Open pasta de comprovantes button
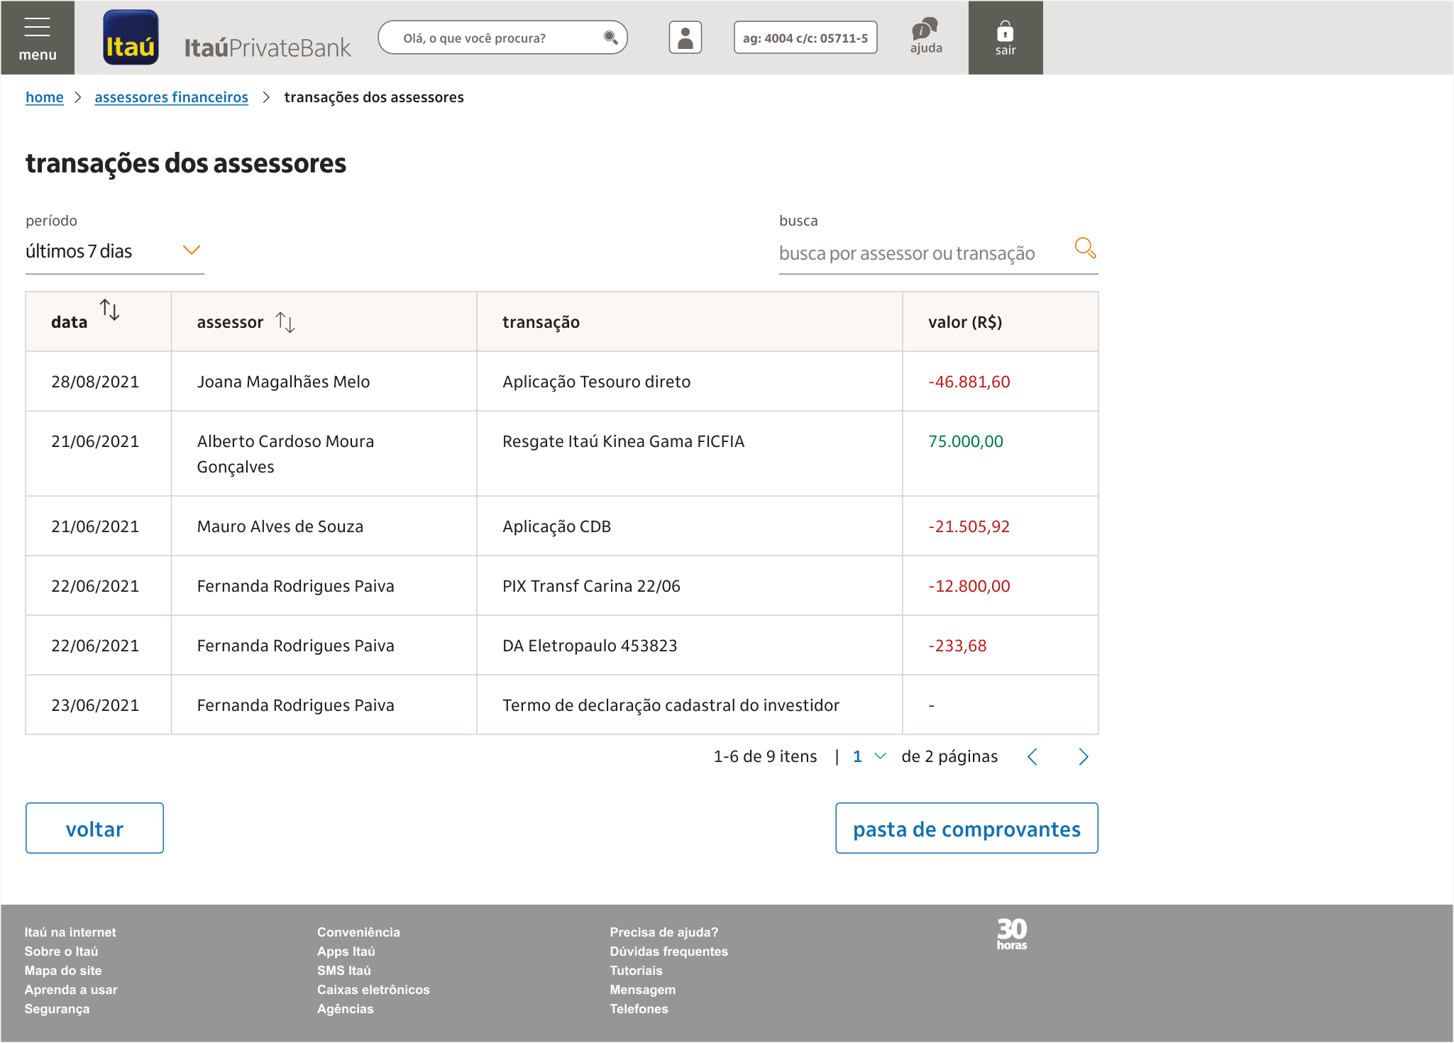 tap(966, 828)
